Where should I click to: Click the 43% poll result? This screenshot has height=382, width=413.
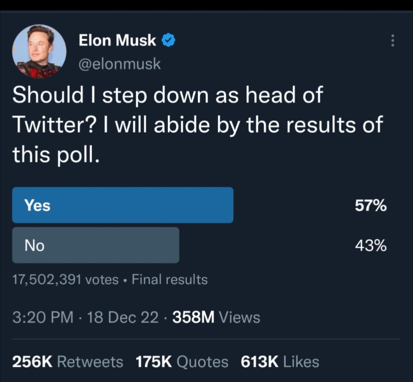click(x=370, y=246)
